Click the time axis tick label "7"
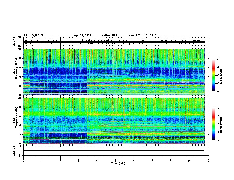234x180 pixels. click(x=152, y=161)
